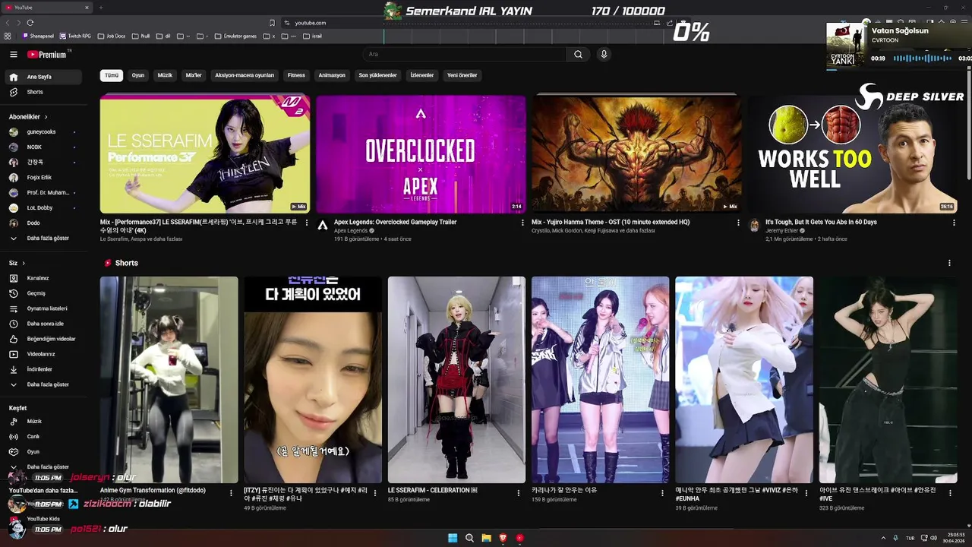Viewport: 972px width, 547px height.
Task: Select the Oyun filter chip
Action: (x=138, y=75)
